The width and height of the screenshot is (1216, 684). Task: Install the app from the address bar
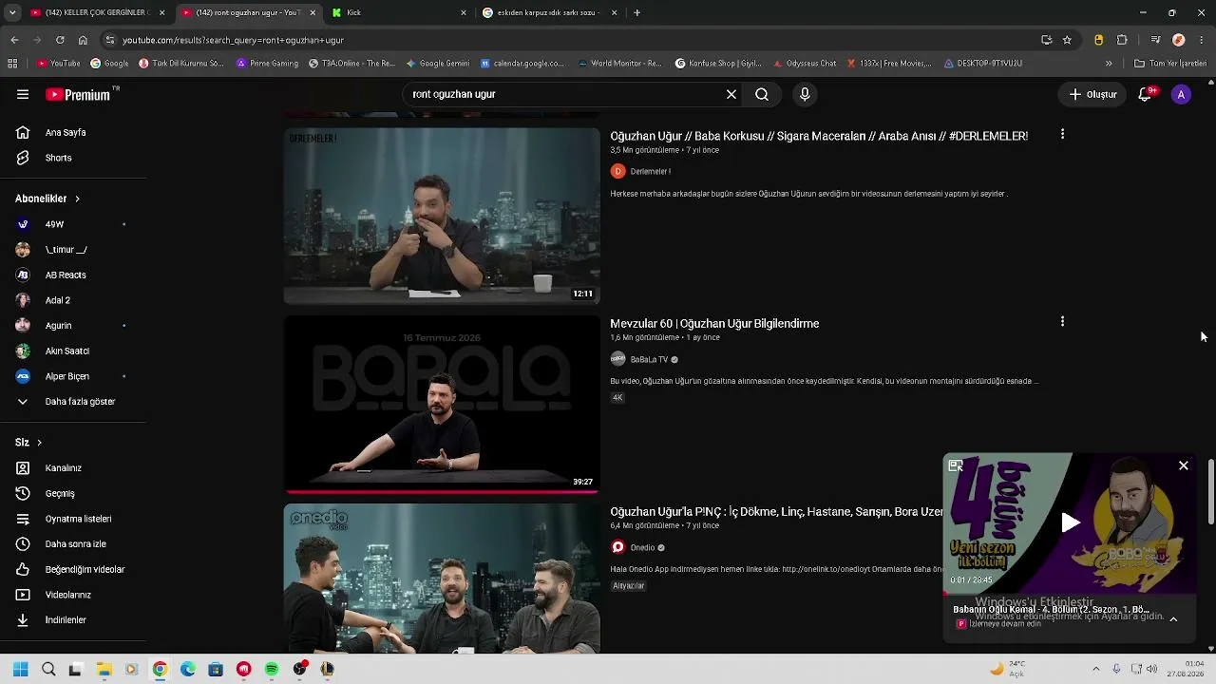pos(1046,40)
